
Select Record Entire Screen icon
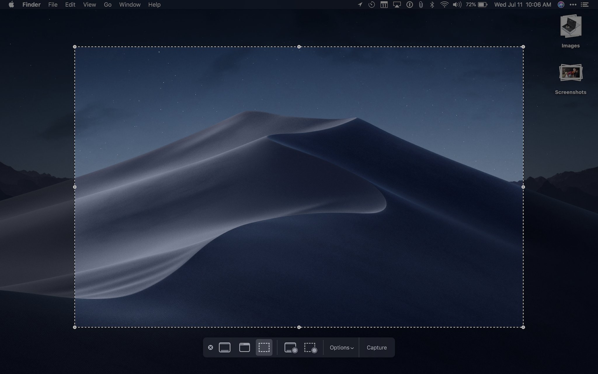pyautogui.click(x=291, y=348)
